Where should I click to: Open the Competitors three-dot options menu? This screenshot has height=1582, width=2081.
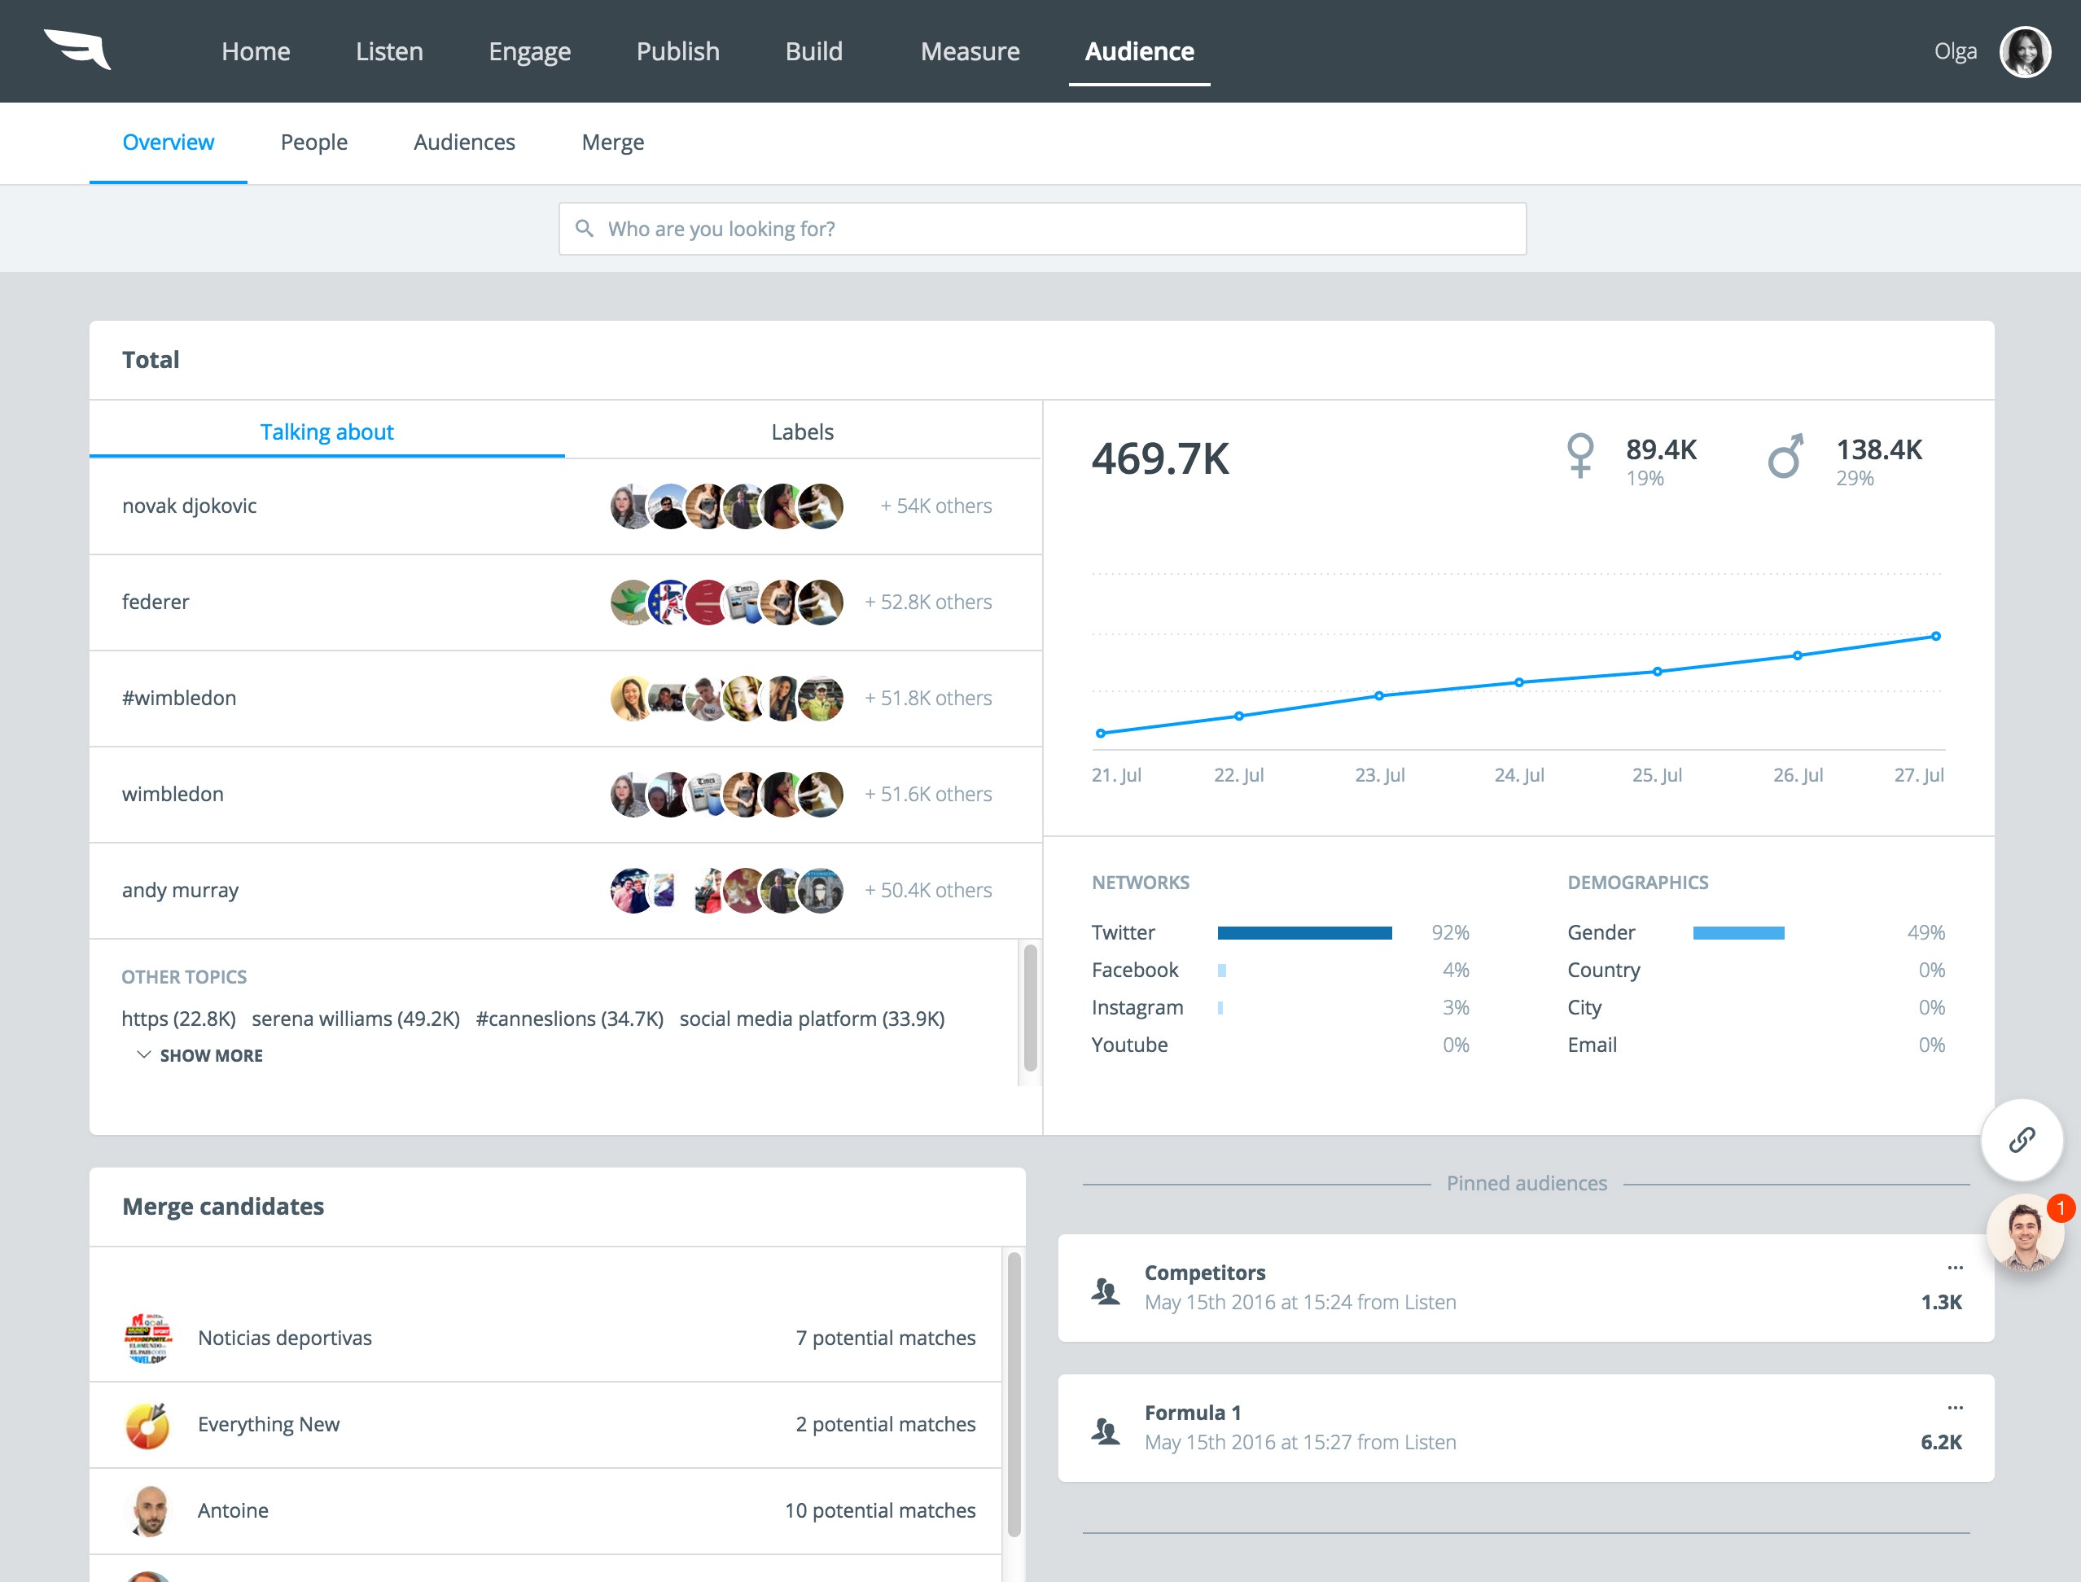(x=1955, y=1268)
